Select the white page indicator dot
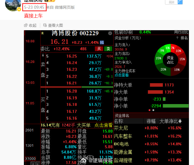Image resolution: width=194 pixels, height=165 pixels. click(x=154, y=110)
